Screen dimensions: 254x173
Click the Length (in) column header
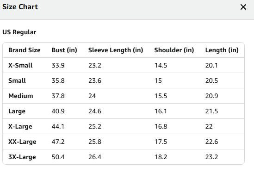click(x=222, y=50)
